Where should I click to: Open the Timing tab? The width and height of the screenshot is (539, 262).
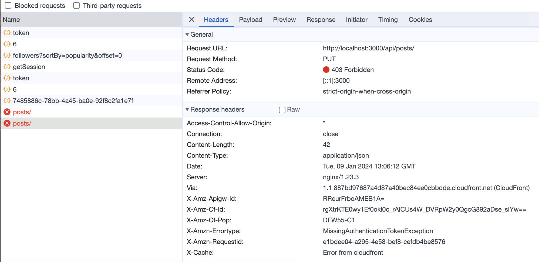coord(388,20)
